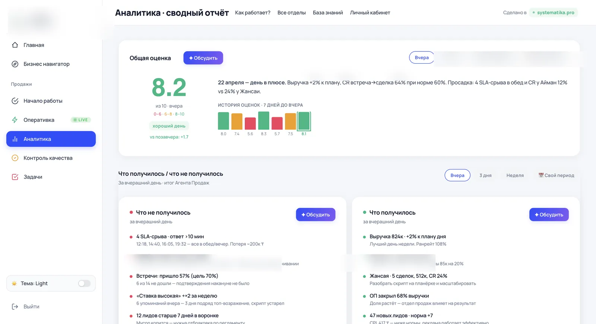Click the ОП закрыл 68% выручки item
This screenshot has height=324, width=596.
[399, 296]
